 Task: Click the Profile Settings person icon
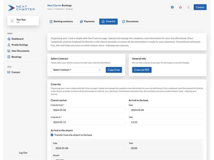9,45
